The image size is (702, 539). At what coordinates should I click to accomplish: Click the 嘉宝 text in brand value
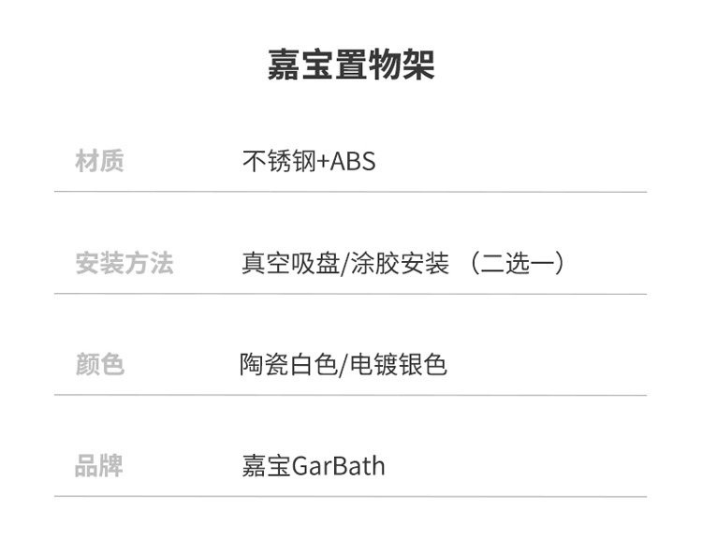coord(267,465)
